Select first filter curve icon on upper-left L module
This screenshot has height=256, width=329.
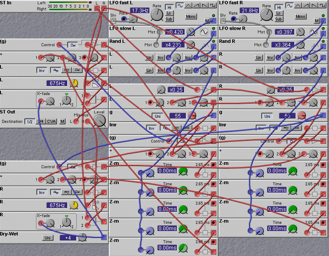tap(56, 71)
